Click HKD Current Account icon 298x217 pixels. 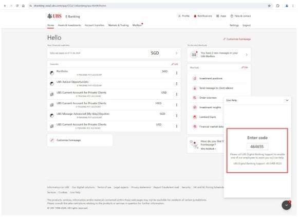pos(52,105)
